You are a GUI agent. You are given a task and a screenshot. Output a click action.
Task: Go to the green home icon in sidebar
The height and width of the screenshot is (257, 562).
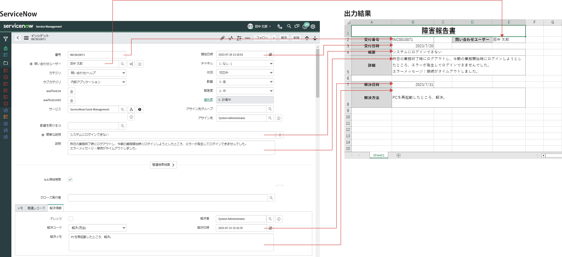(x=6, y=48)
